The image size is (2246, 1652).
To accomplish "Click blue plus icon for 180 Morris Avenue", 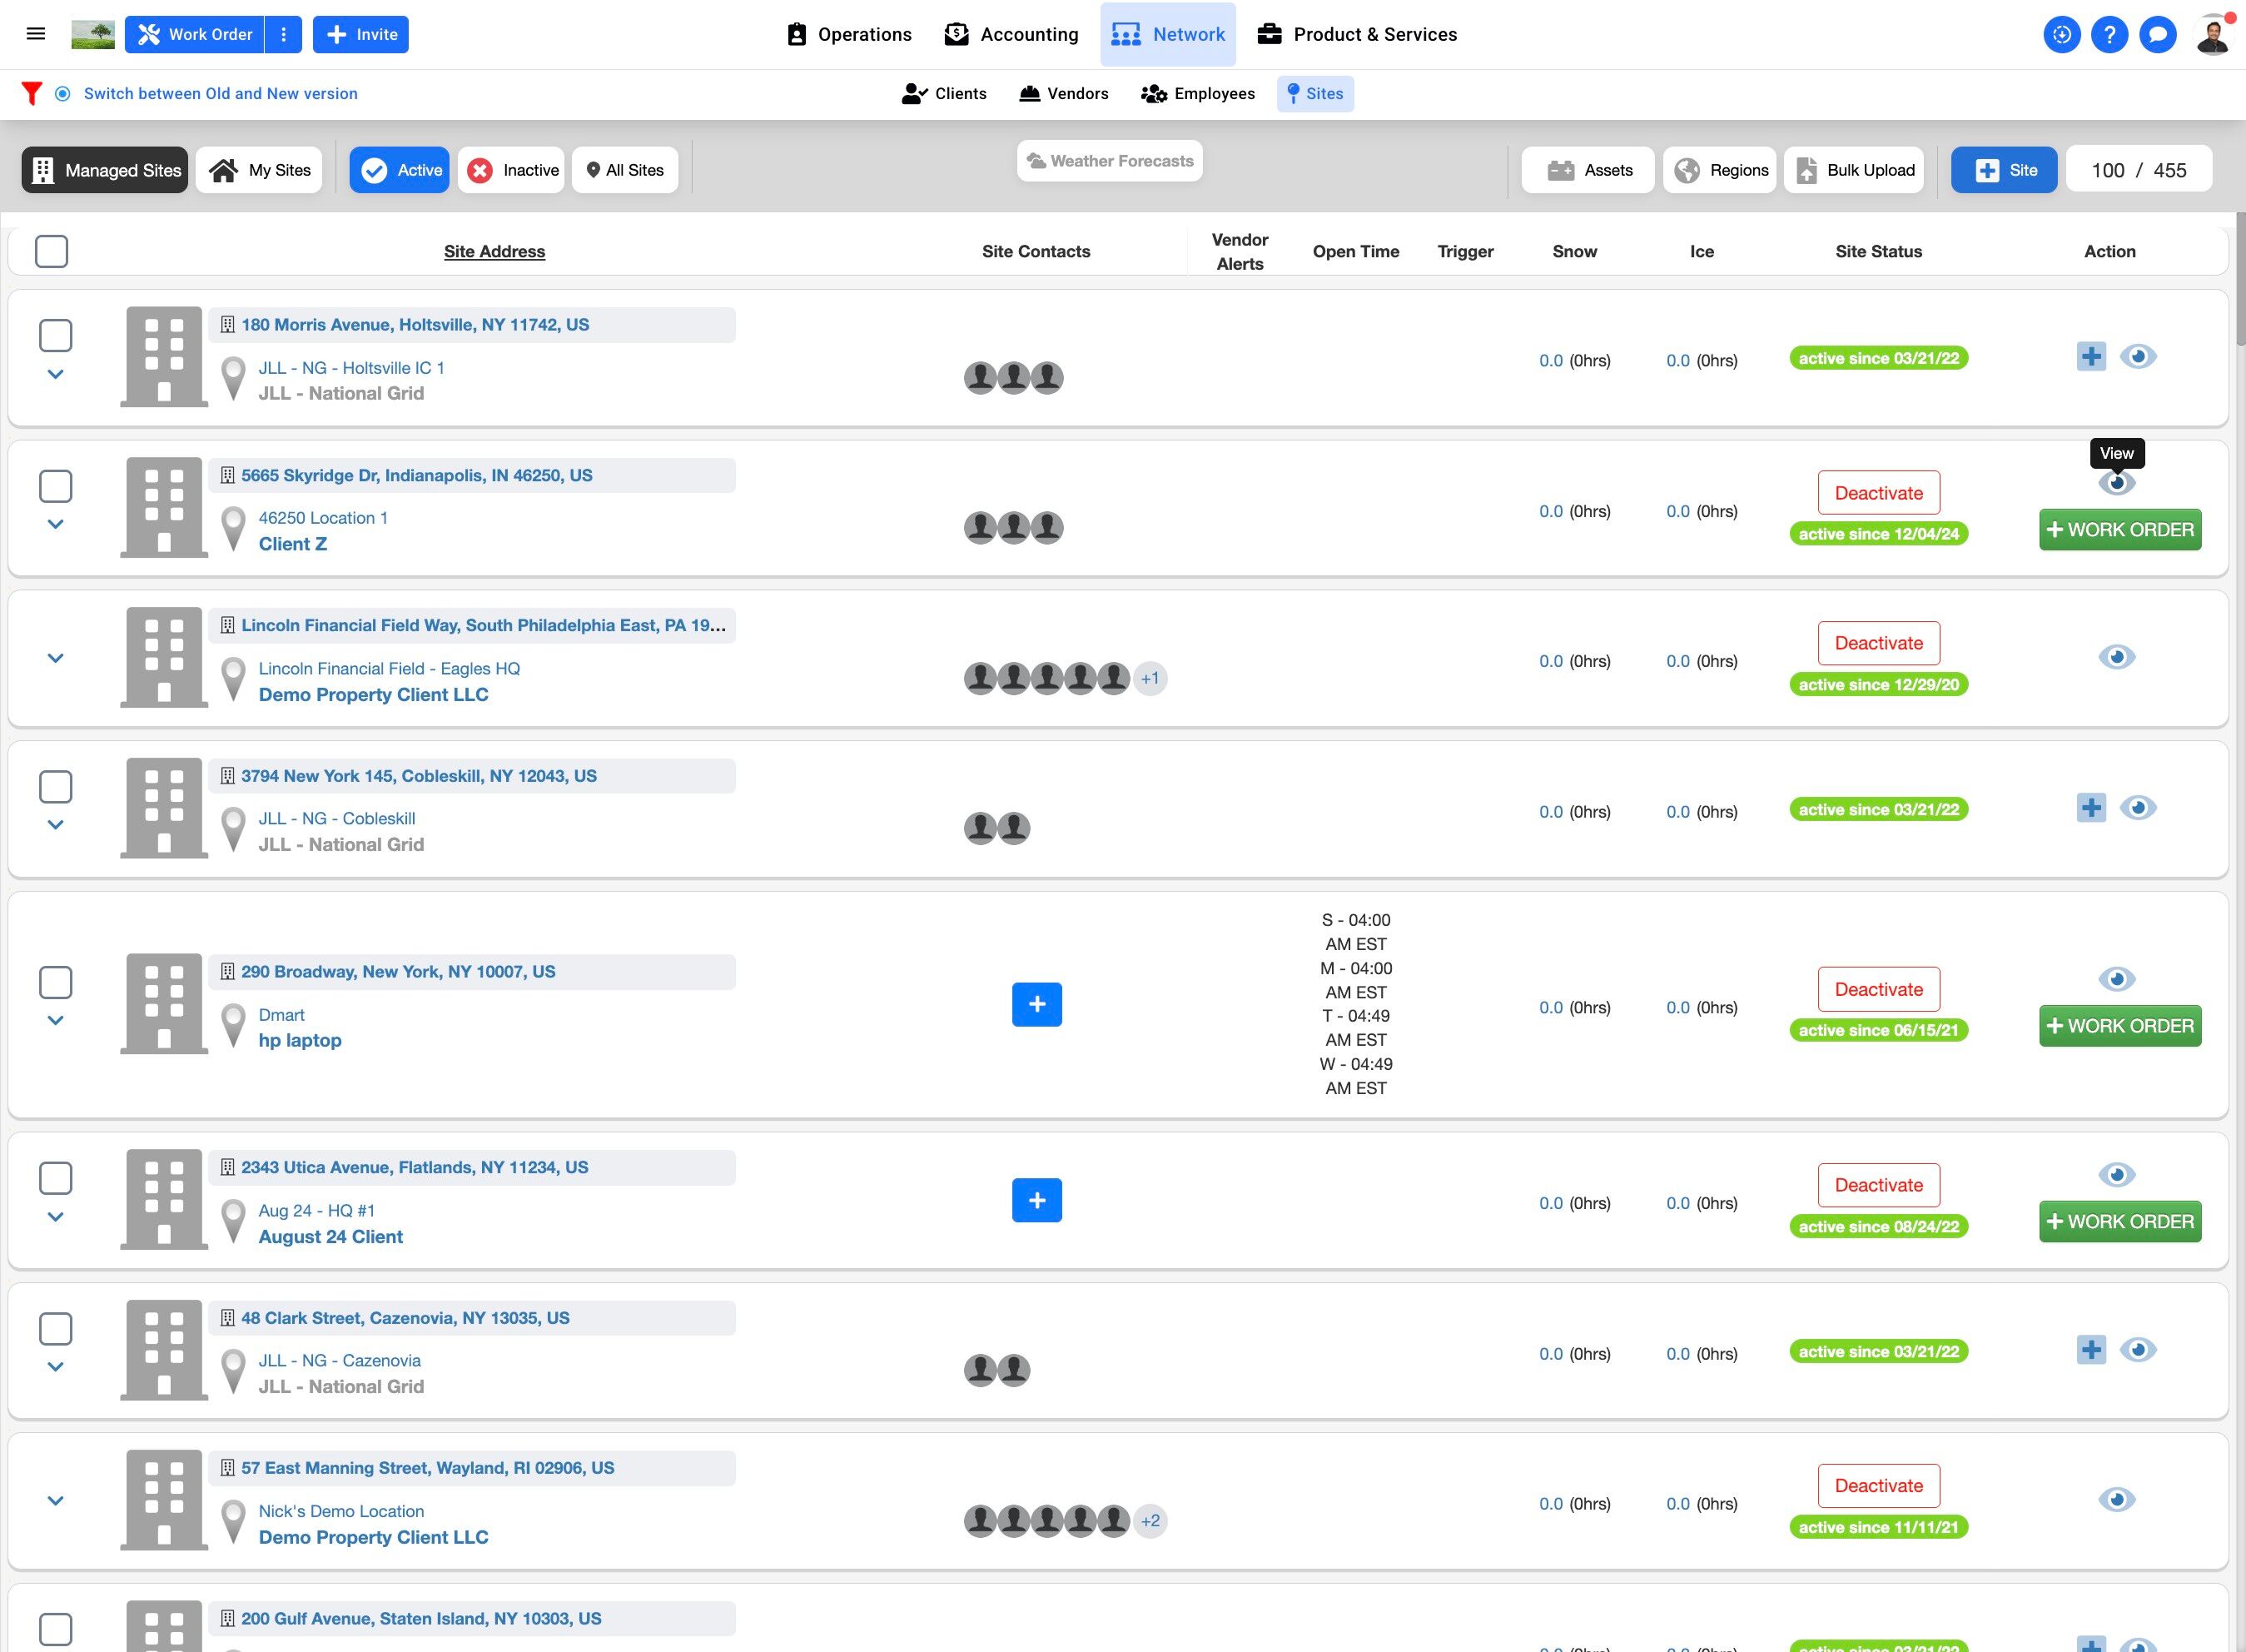I will point(2090,357).
